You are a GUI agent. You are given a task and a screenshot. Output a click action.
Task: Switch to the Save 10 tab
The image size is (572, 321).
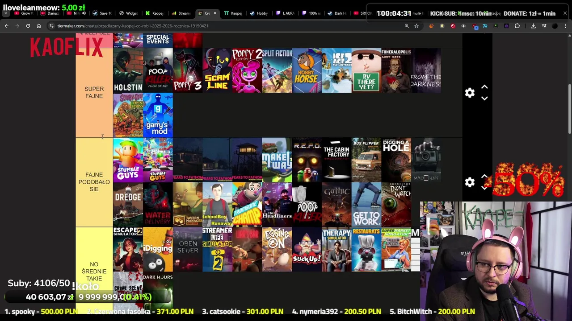pos(103,13)
